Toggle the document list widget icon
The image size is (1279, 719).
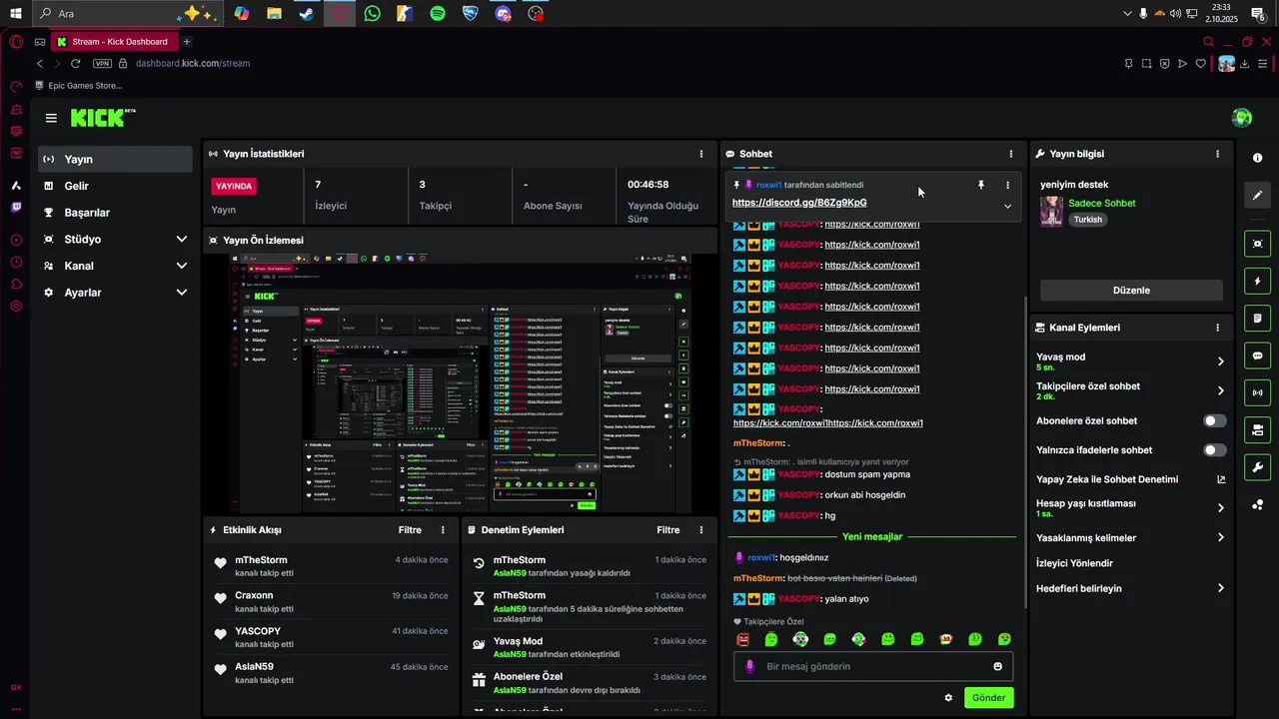click(1257, 319)
